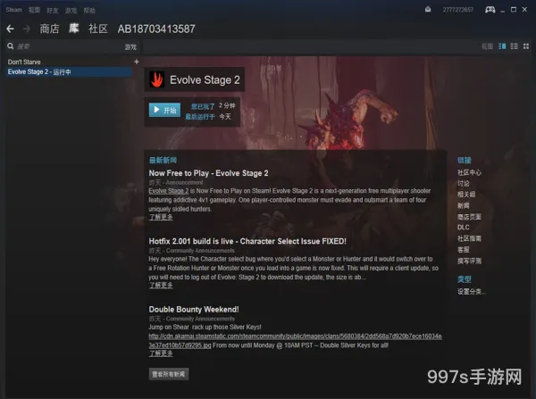Image resolution: width=536 pixels, height=399 pixels.
Task: Open 新闻 link in the sidebar
Action: [x=463, y=205]
